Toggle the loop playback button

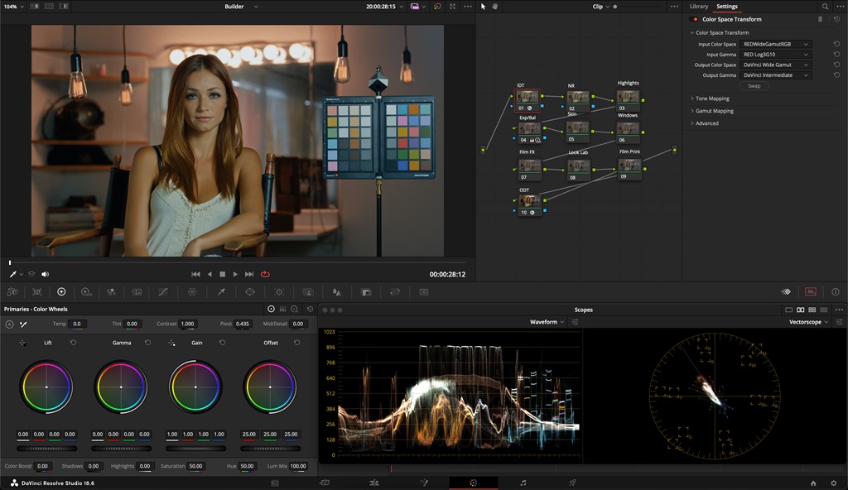pyautogui.click(x=265, y=274)
